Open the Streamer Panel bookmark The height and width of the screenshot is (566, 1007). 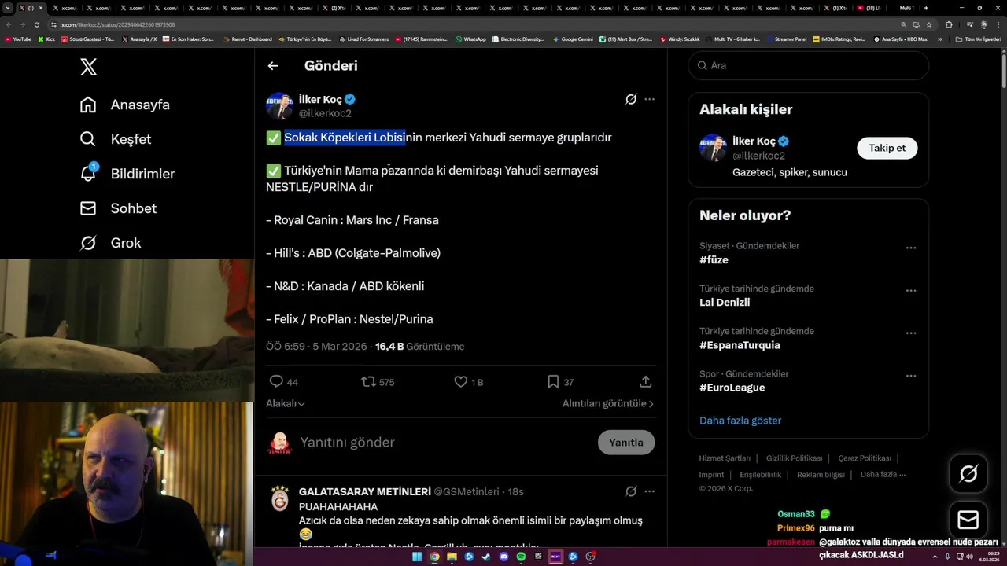point(787,39)
